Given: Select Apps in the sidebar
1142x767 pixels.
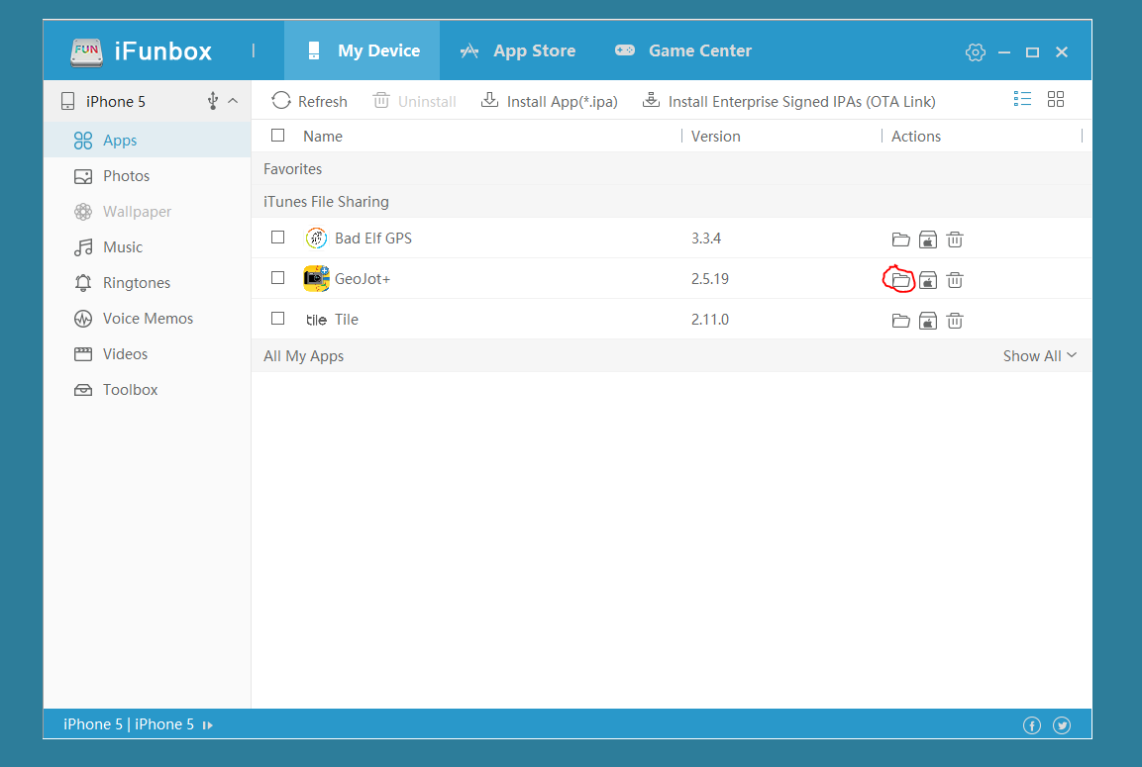Looking at the screenshot, I should pyautogui.click(x=148, y=140).
